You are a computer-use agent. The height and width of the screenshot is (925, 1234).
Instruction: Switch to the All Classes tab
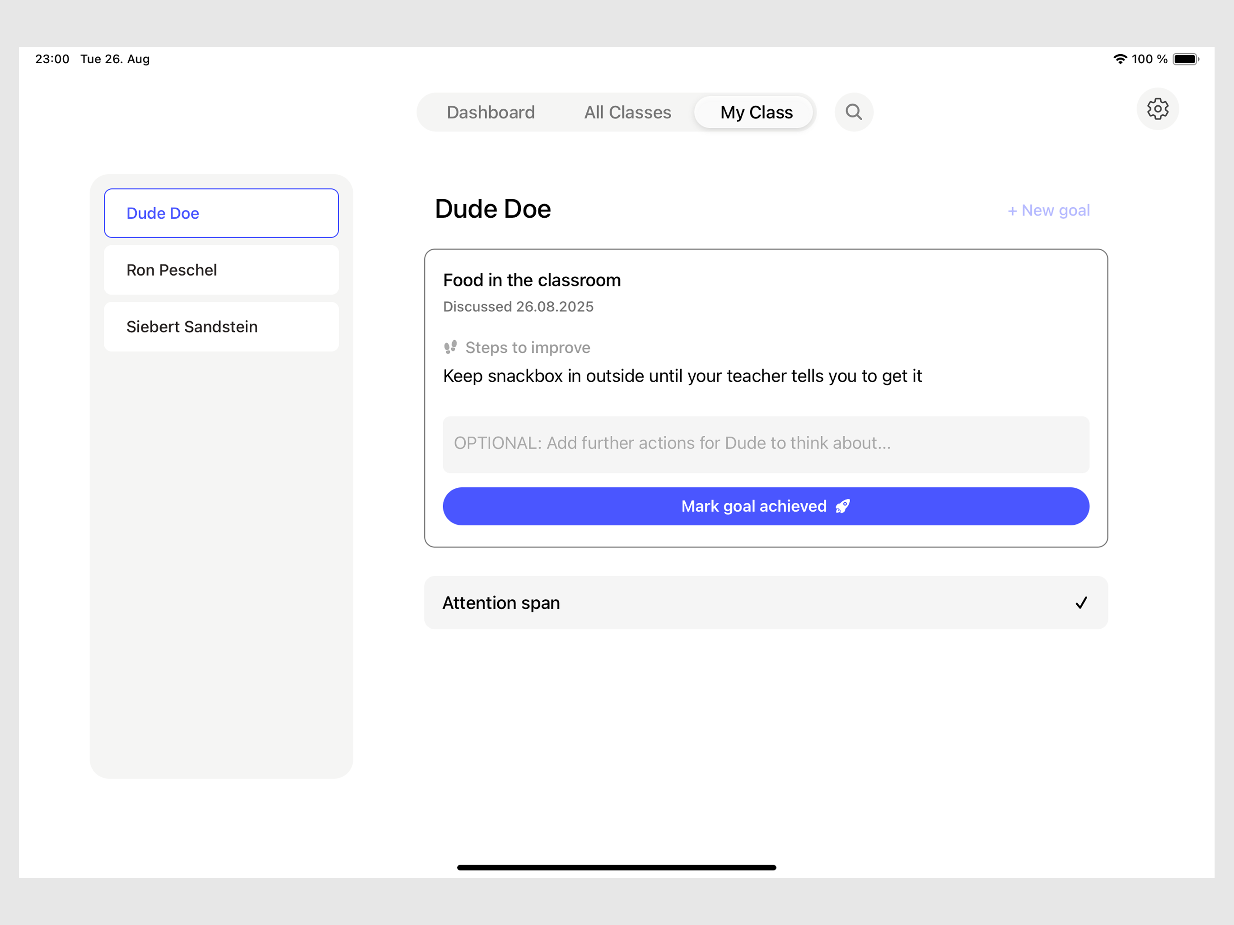point(627,112)
